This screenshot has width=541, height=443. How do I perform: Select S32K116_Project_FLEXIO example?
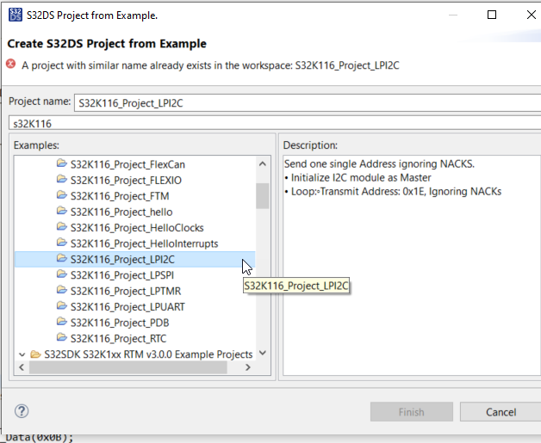coord(126,180)
